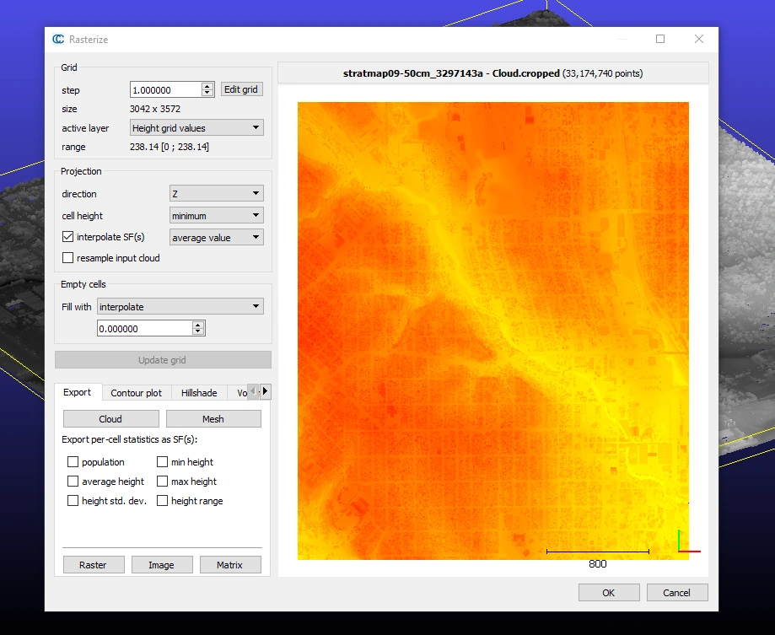
Task: Switch to the Contour plot tab
Action: (136, 393)
